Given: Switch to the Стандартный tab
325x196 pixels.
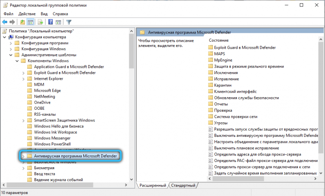Looking at the screenshot, I should 183,185.
